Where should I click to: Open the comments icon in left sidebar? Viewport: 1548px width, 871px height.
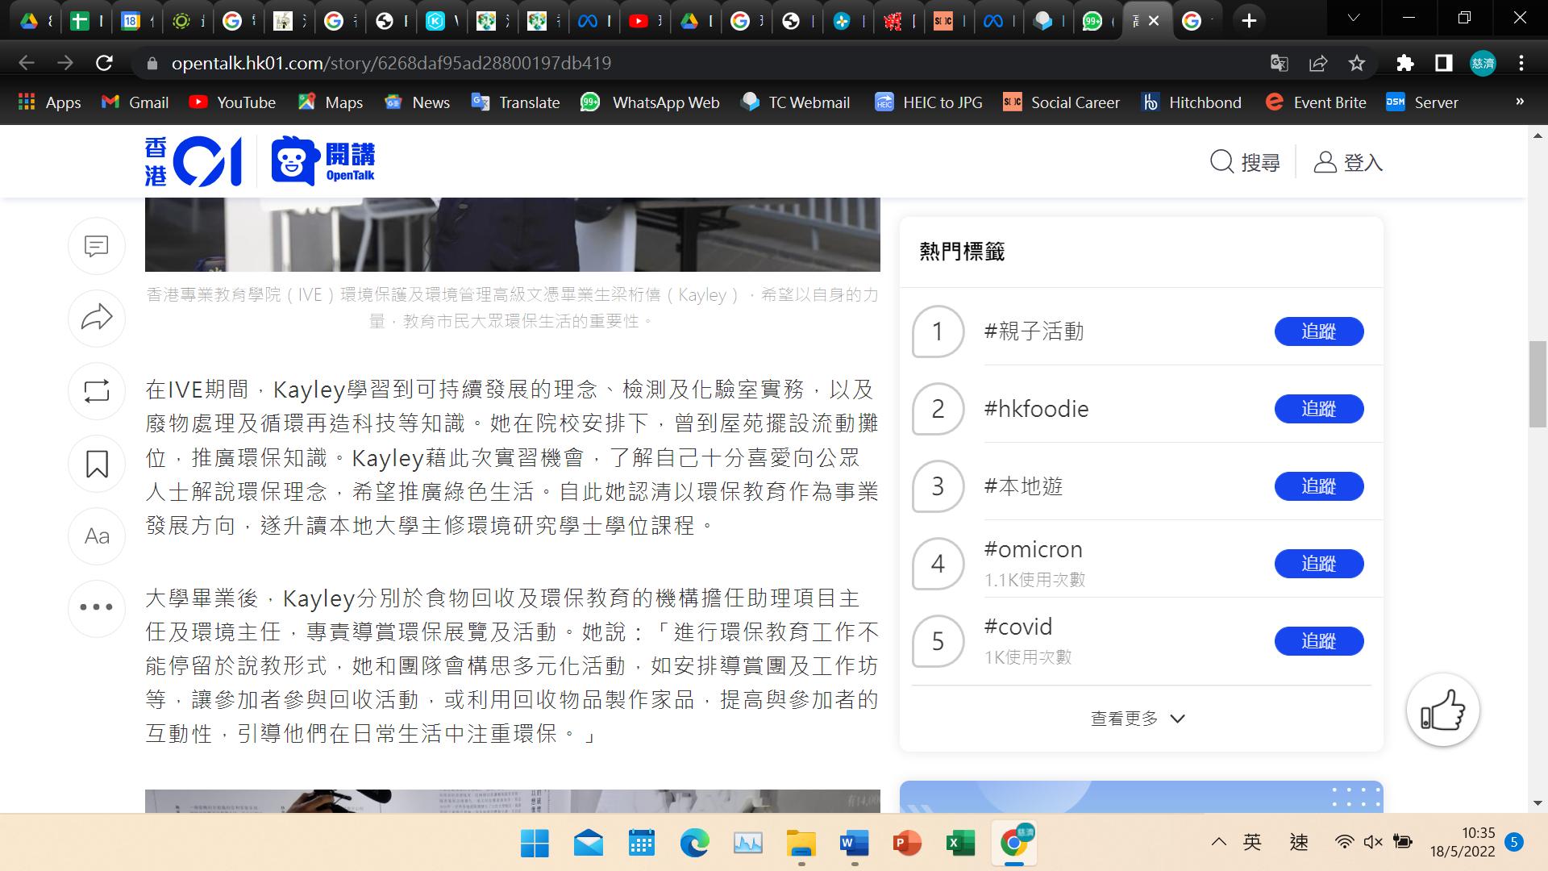pyautogui.click(x=97, y=245)
